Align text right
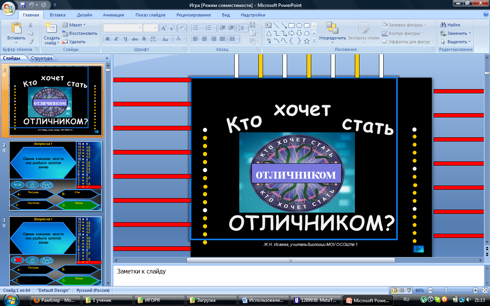 (213, 39)
